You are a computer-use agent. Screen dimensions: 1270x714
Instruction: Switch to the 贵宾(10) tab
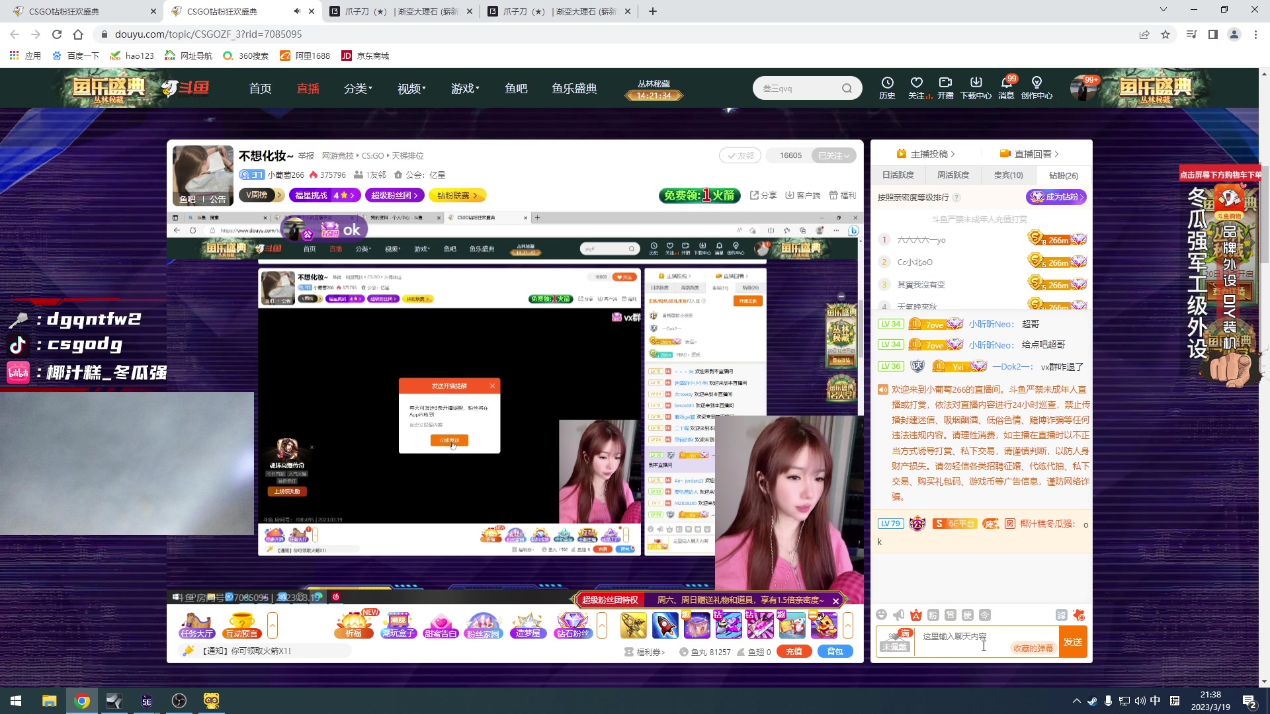click(x=1008, y=175)
